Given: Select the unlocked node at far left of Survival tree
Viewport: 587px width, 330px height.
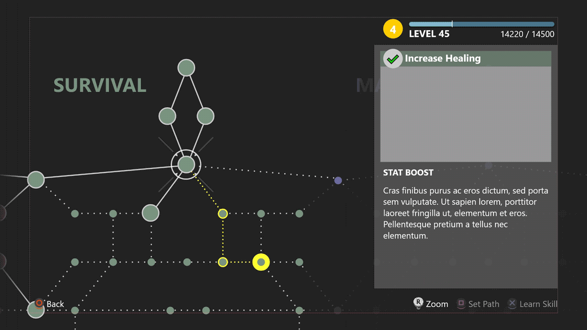Looking at the screenshot, I should (36, 180).
